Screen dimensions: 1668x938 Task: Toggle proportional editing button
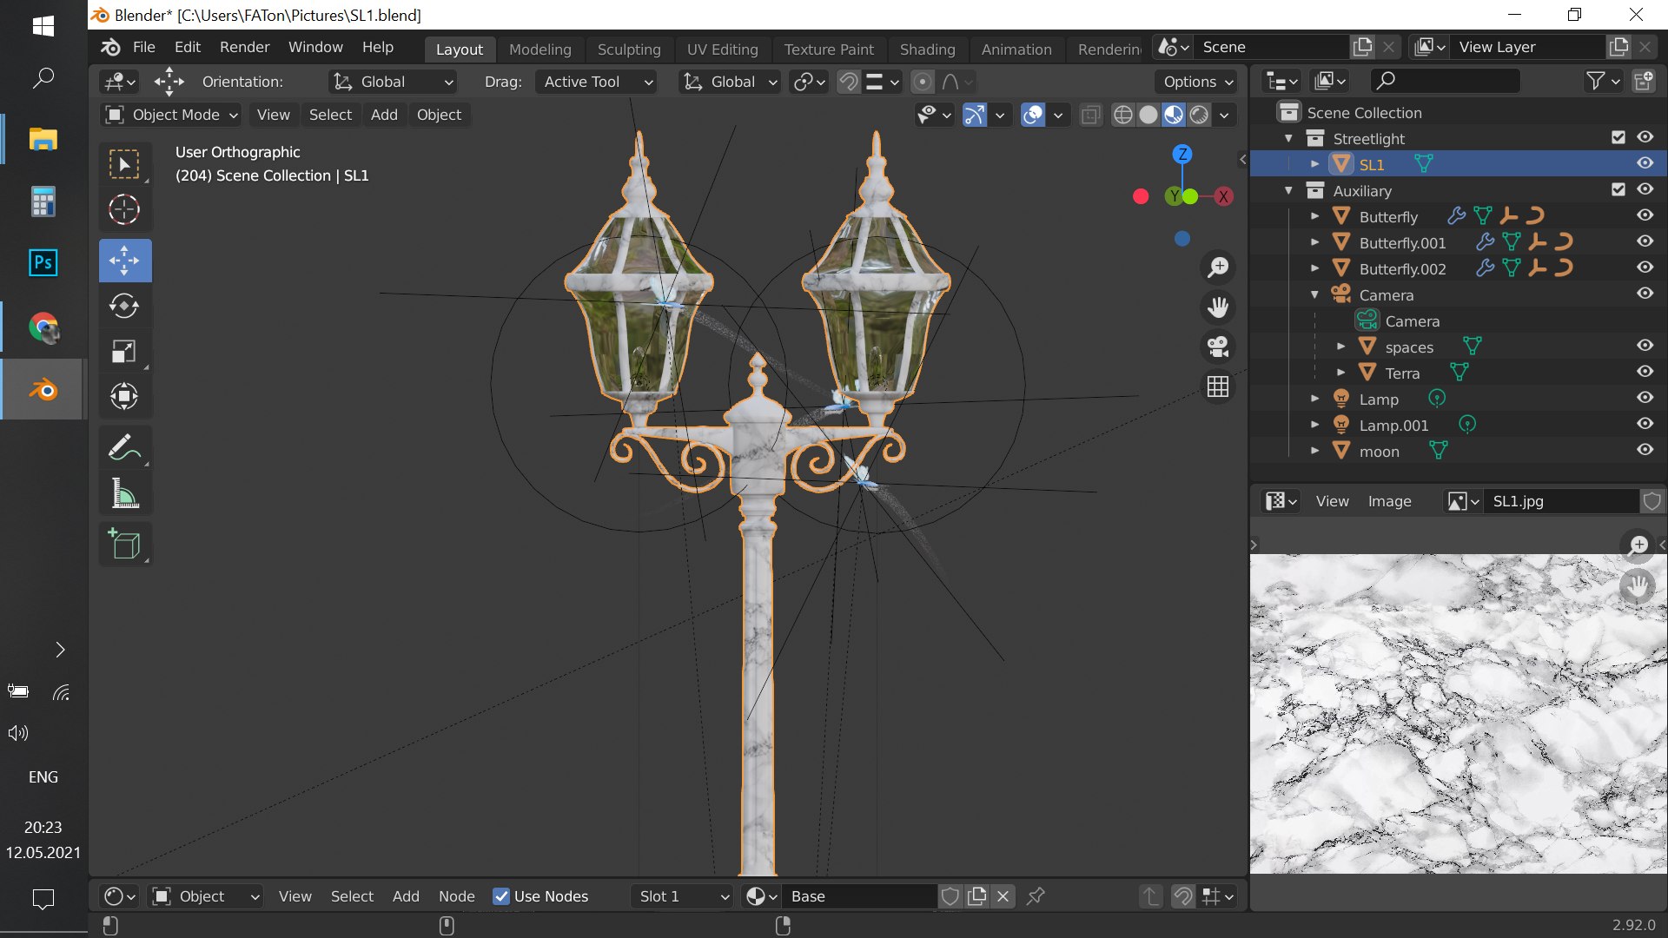pyautogui.click(x=923, y=82)
